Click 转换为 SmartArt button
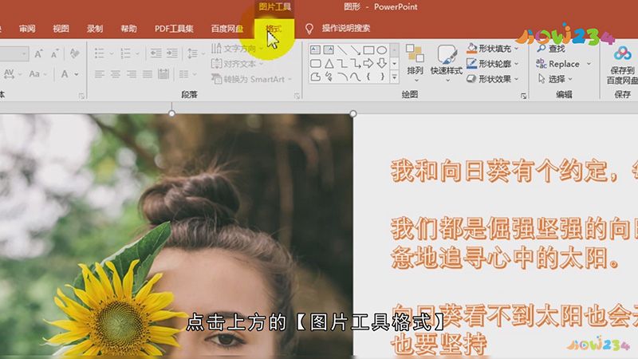 coord(252,79)
